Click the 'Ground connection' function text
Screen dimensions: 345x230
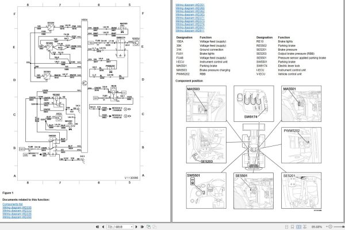[212, 49]
